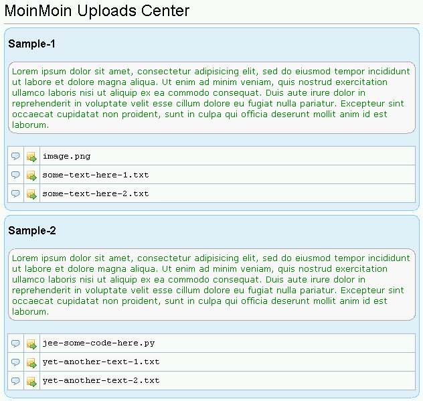This screenshot has width=423, height=401.
Task: Open the comment bubble for yet-another-text-1.txt
Action: click(15, 362)
